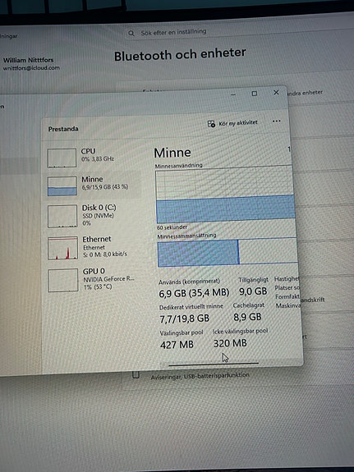Image resolution: width=354 pixels, height=472 pixels.
Task: Maximize the Task Manager window
Action: pyautogui.click(x=255, y=94)
